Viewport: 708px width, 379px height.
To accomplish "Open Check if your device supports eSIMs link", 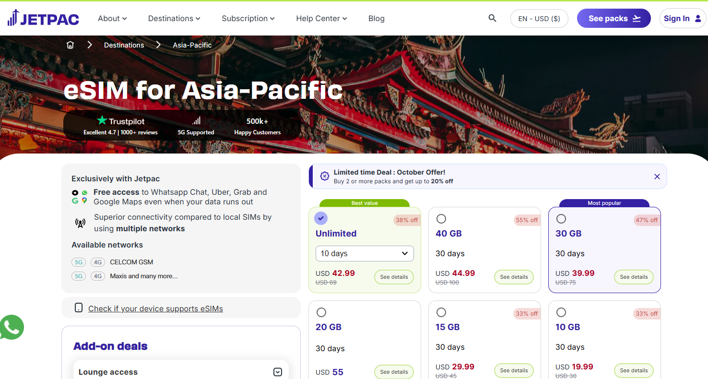I will pos(155,308).
